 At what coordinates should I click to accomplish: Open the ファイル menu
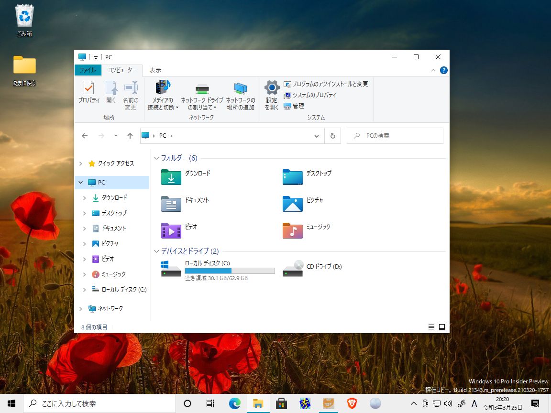[88, 70]
